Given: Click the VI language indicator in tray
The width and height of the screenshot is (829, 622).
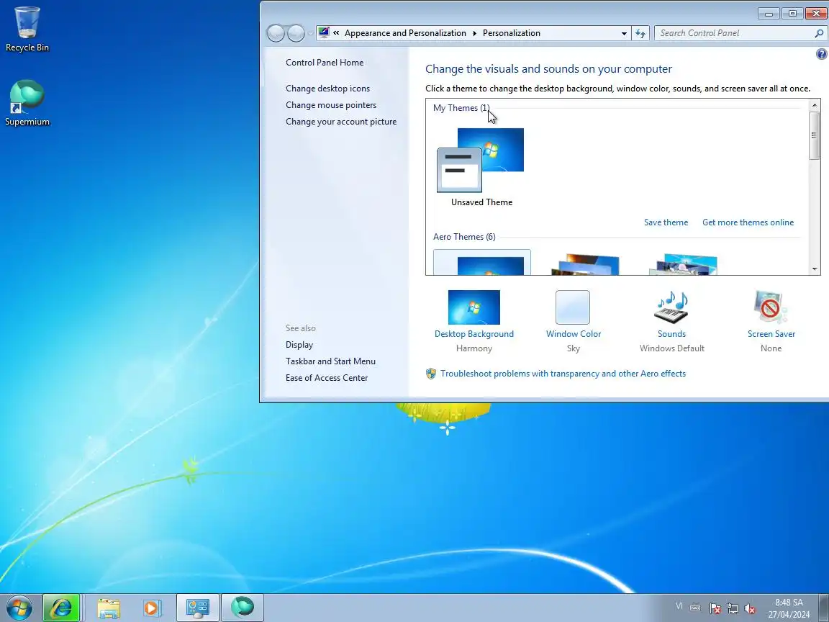Looking at the screenshot, I should pyautogui.click(x=679, y=607).
